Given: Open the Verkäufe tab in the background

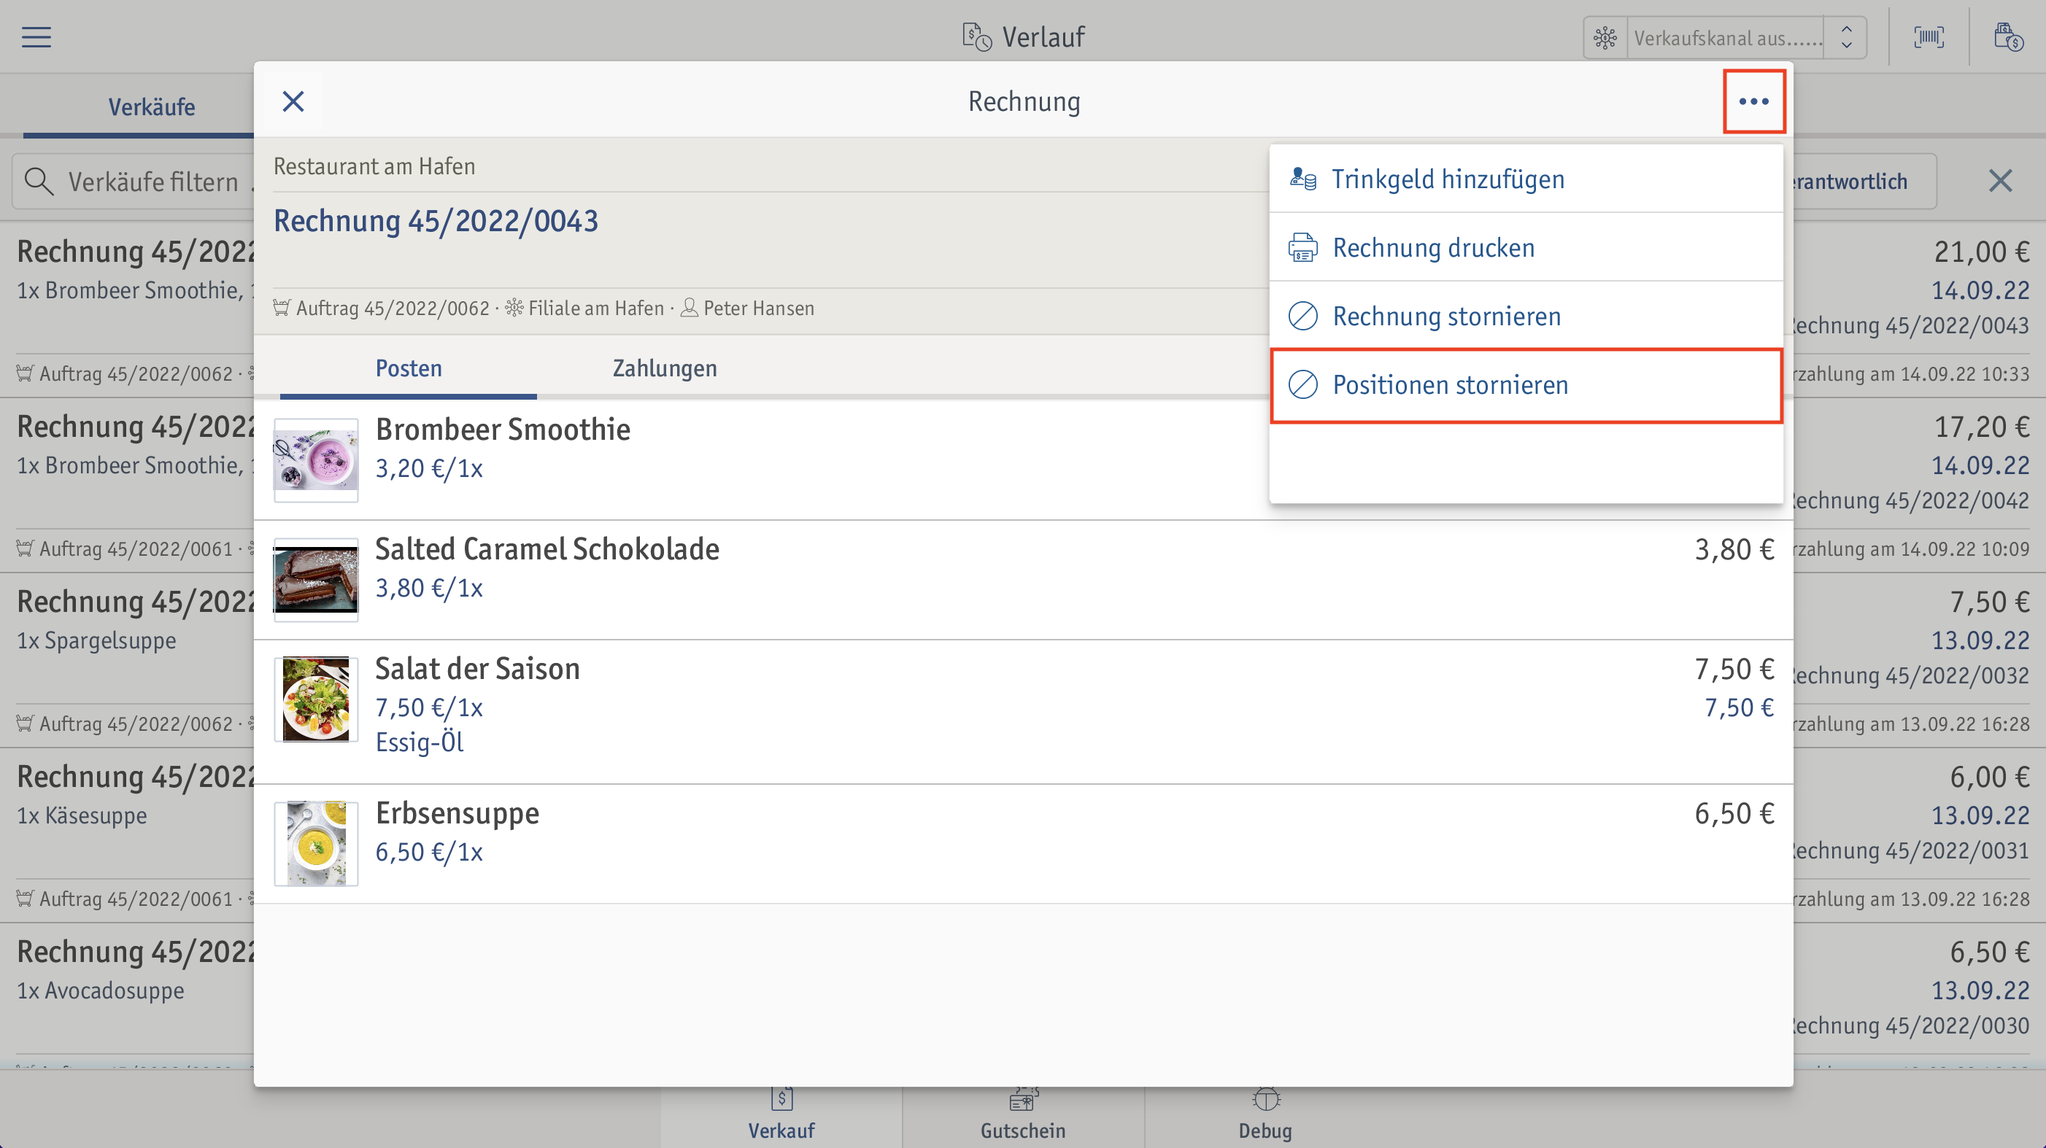Looking at the screenshot, I should (x=151, y=106).
